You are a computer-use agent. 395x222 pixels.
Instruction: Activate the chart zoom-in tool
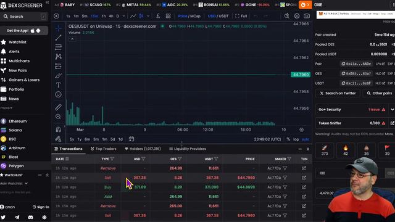pos(58,117)
